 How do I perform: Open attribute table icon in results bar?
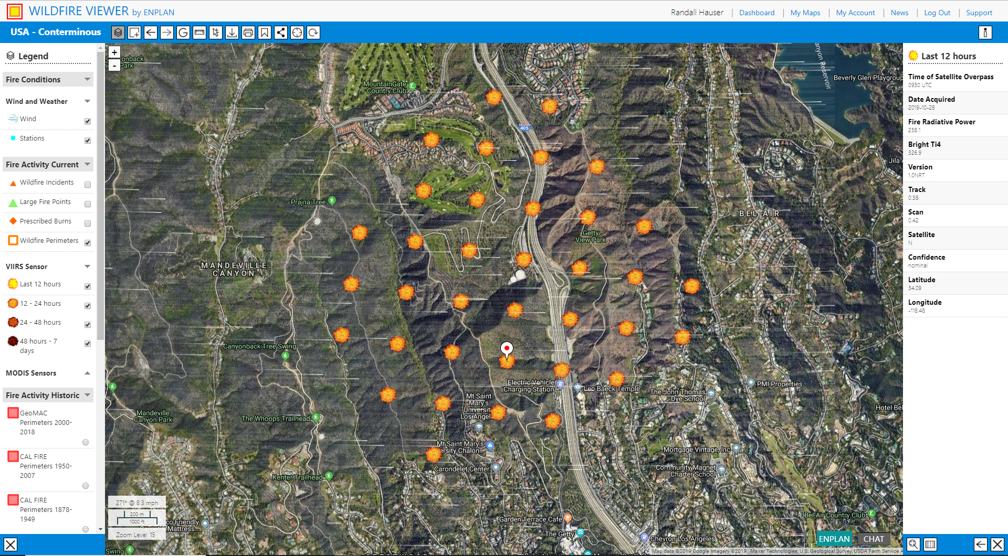[x=930, y=544]
